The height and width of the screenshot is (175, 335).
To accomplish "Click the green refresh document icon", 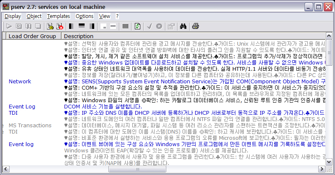I will click(137, 26).
